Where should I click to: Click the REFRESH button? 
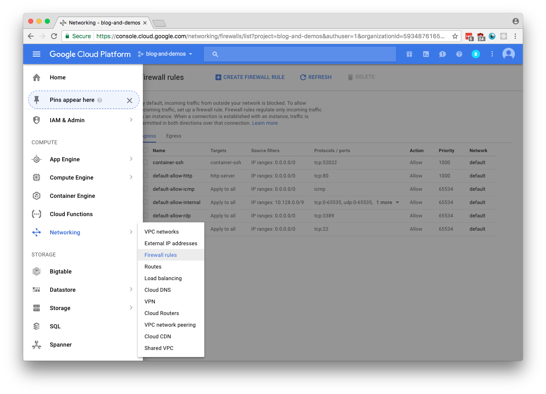coord(316,77)
